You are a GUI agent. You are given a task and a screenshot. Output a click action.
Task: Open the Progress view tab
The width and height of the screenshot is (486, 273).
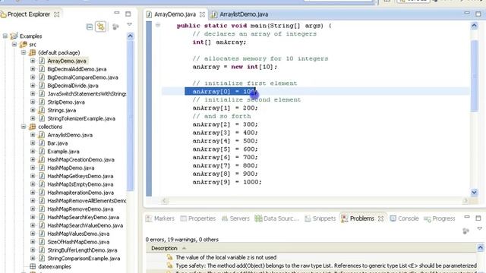[x=440, y=218]
